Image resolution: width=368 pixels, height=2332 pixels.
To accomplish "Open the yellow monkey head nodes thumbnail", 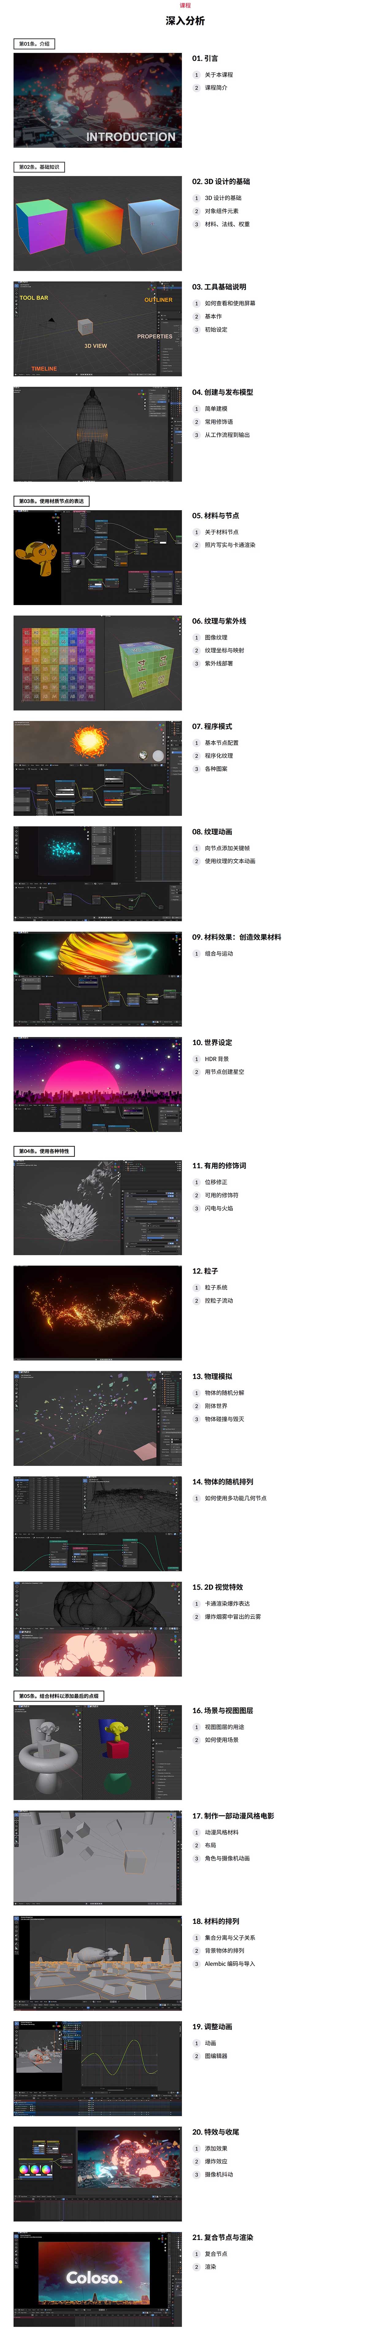I will click(98, 558).
